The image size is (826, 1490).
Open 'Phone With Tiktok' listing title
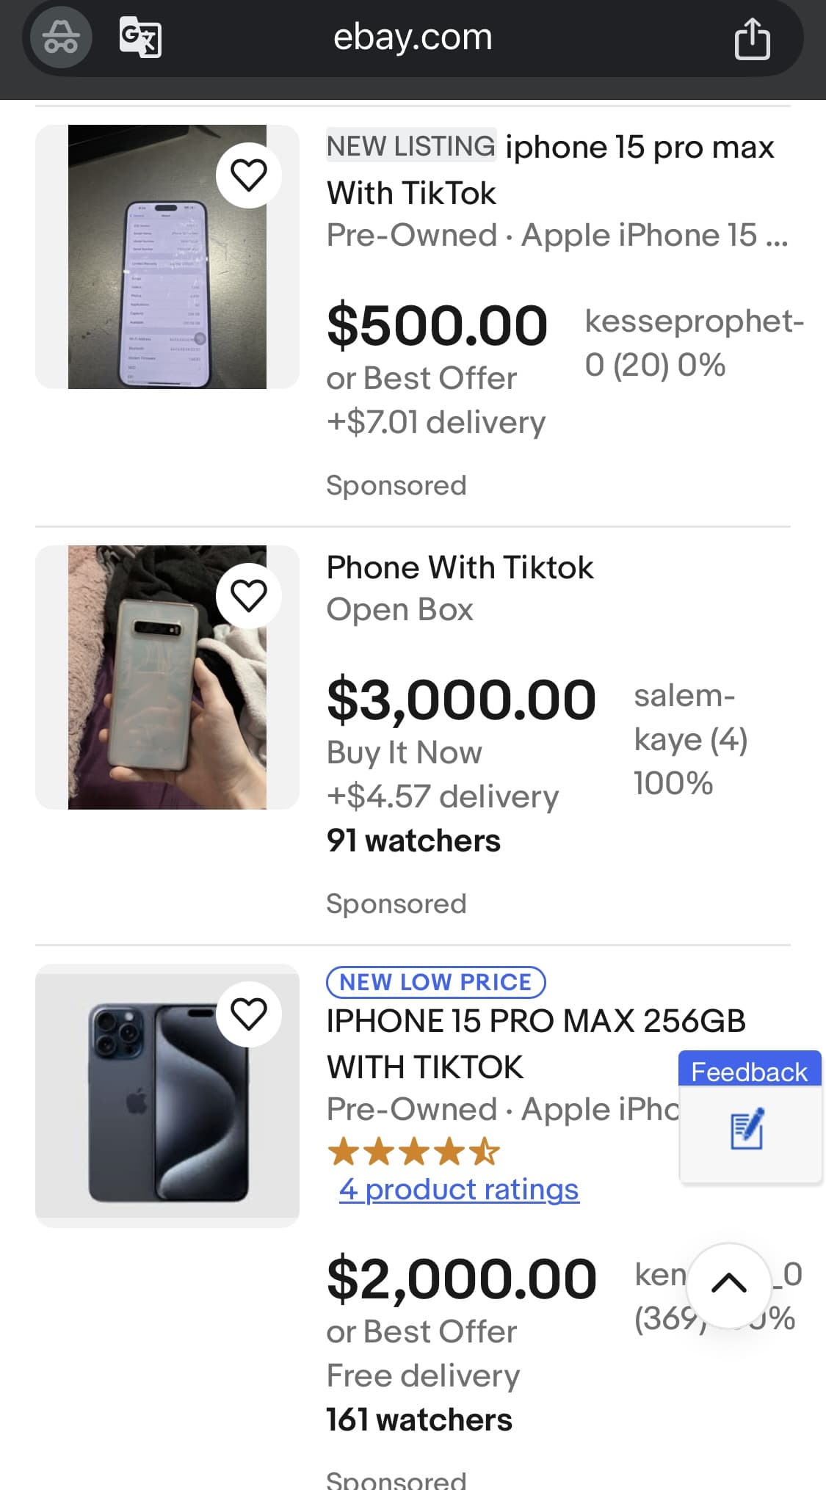point(460,567)
